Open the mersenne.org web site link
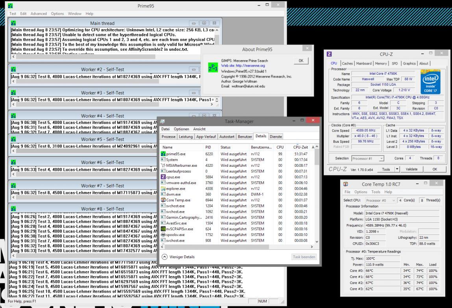 click(243, 66)
